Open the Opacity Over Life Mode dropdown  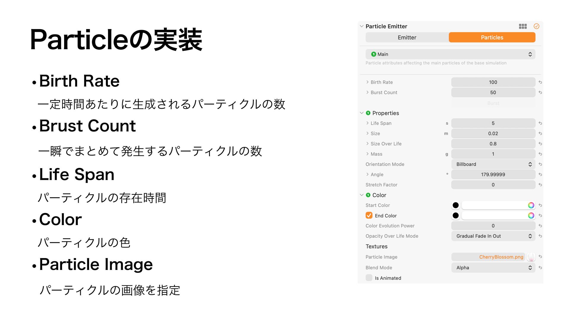(493, 236)
